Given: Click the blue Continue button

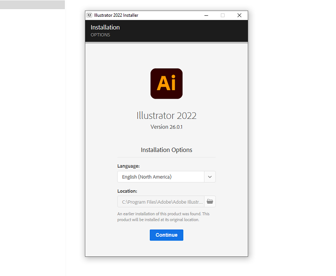Looking at the screenshot, I should tap(166, 235).
